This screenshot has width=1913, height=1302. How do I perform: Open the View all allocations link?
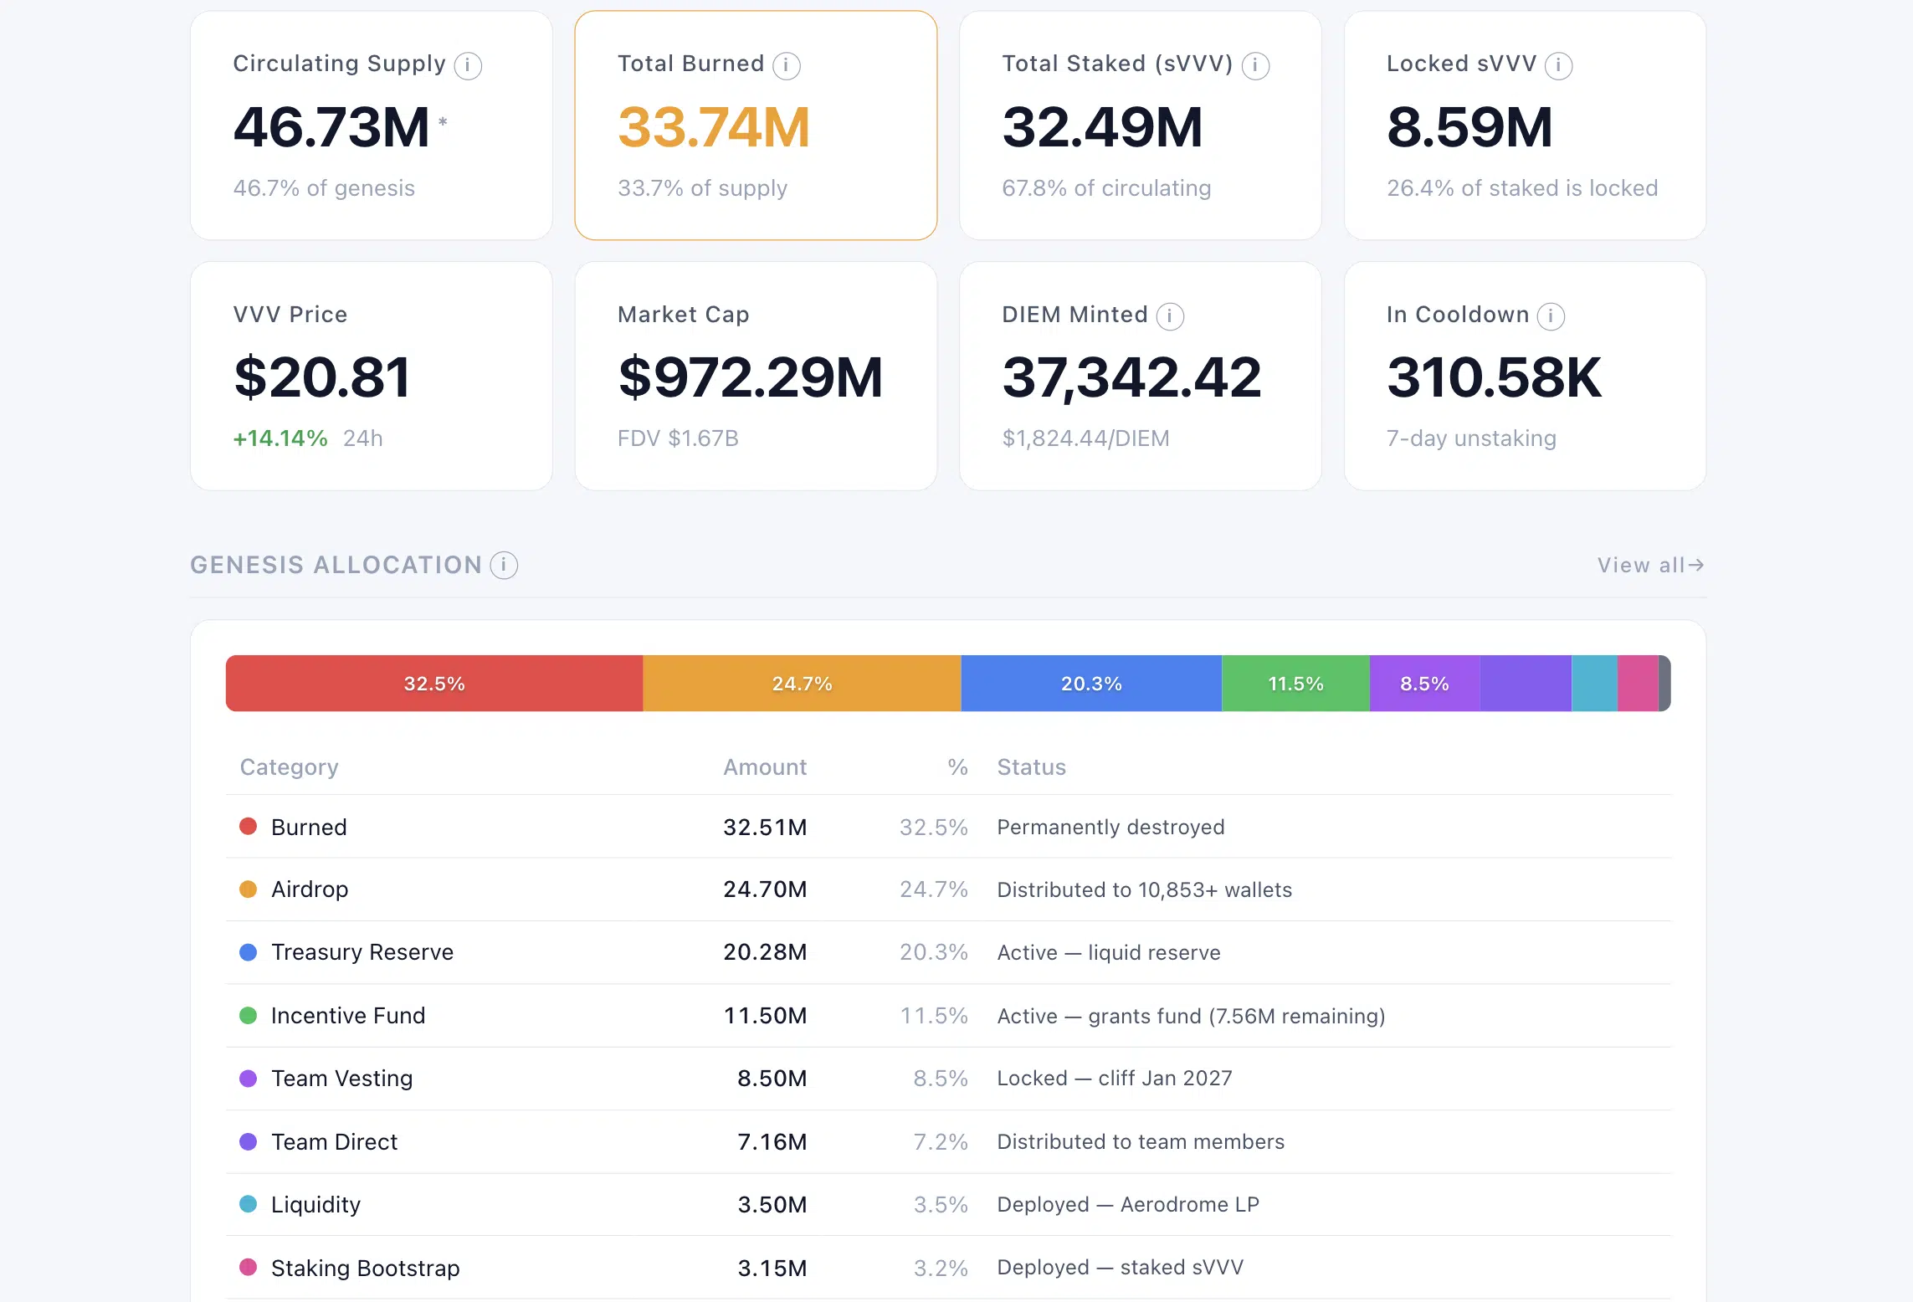[1650, 566]
